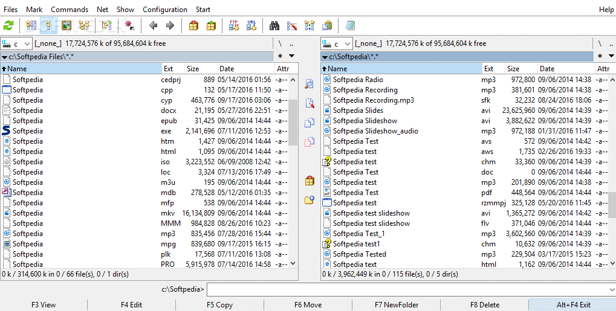Click the FTP connect toolbar icon
Screen dimensions: 616x311
tap(234, 25)
